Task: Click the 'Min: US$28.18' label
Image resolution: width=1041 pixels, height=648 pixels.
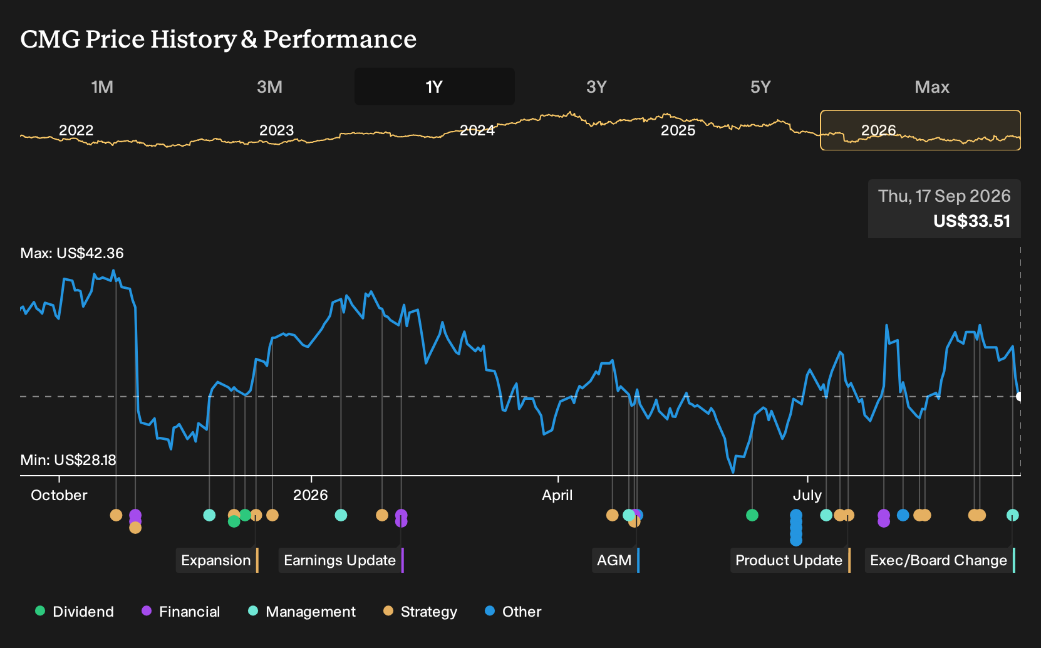Action: point(68,460)
